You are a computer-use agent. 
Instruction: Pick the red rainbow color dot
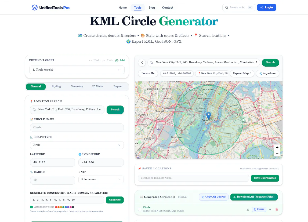tap(56, 207)
